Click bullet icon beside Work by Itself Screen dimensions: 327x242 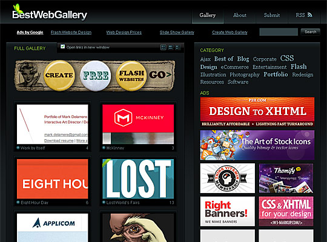[x=18, y=148]
